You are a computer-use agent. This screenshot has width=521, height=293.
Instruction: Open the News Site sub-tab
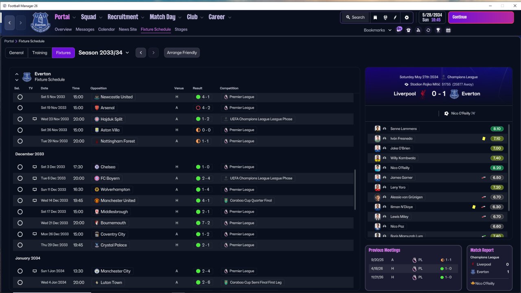point(128,29)
